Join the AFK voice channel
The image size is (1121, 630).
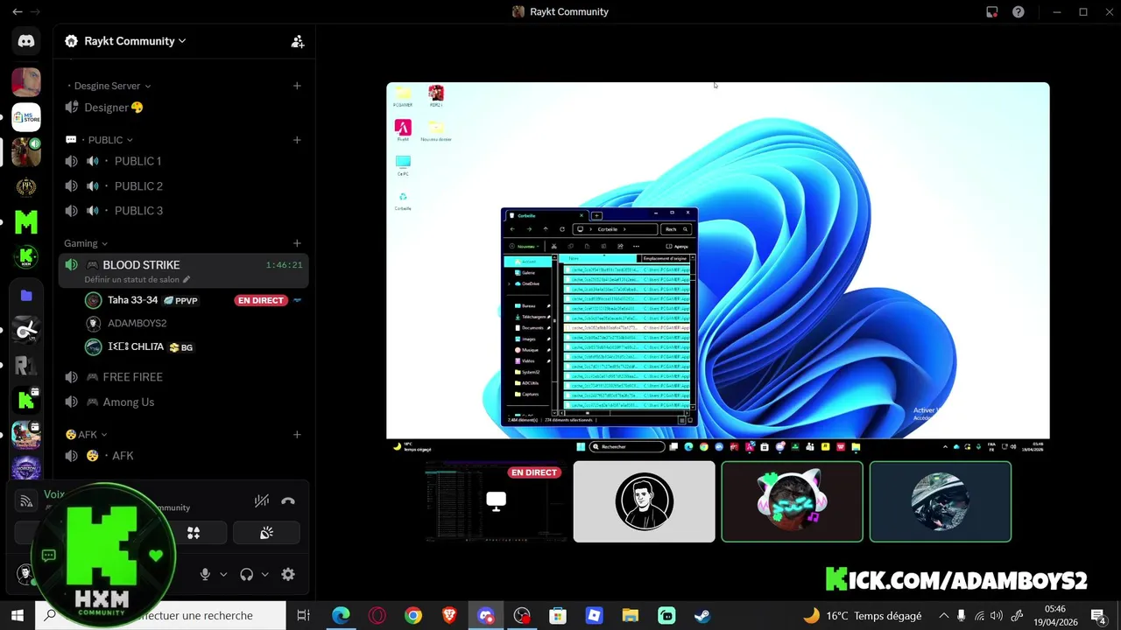(183, 456)
